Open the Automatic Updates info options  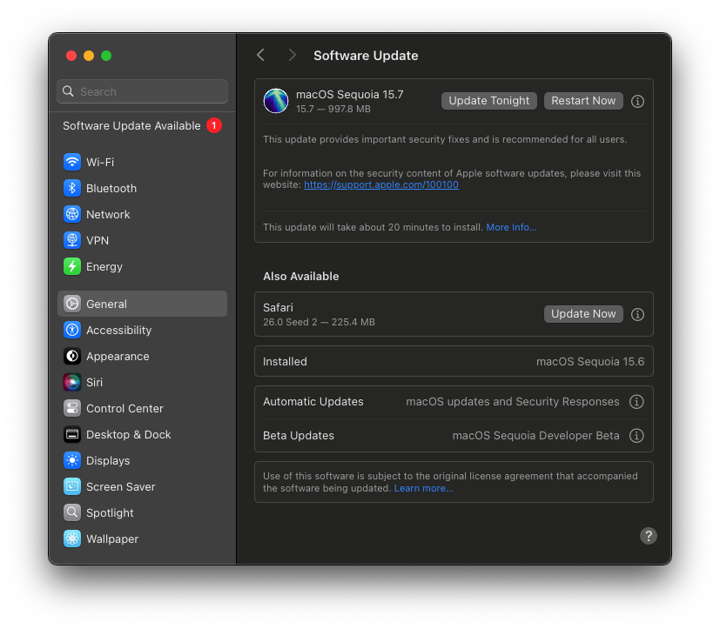tap(636, 402)
